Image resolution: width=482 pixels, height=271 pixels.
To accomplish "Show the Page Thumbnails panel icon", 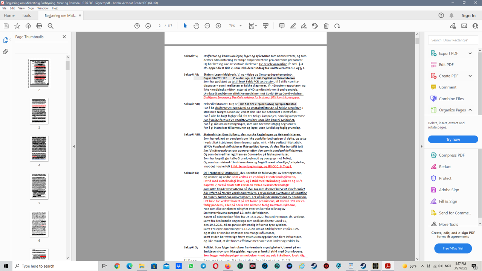I will (x=6, y=40).
